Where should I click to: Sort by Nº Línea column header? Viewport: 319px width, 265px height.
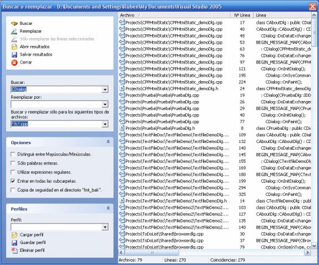pos(242,15)
